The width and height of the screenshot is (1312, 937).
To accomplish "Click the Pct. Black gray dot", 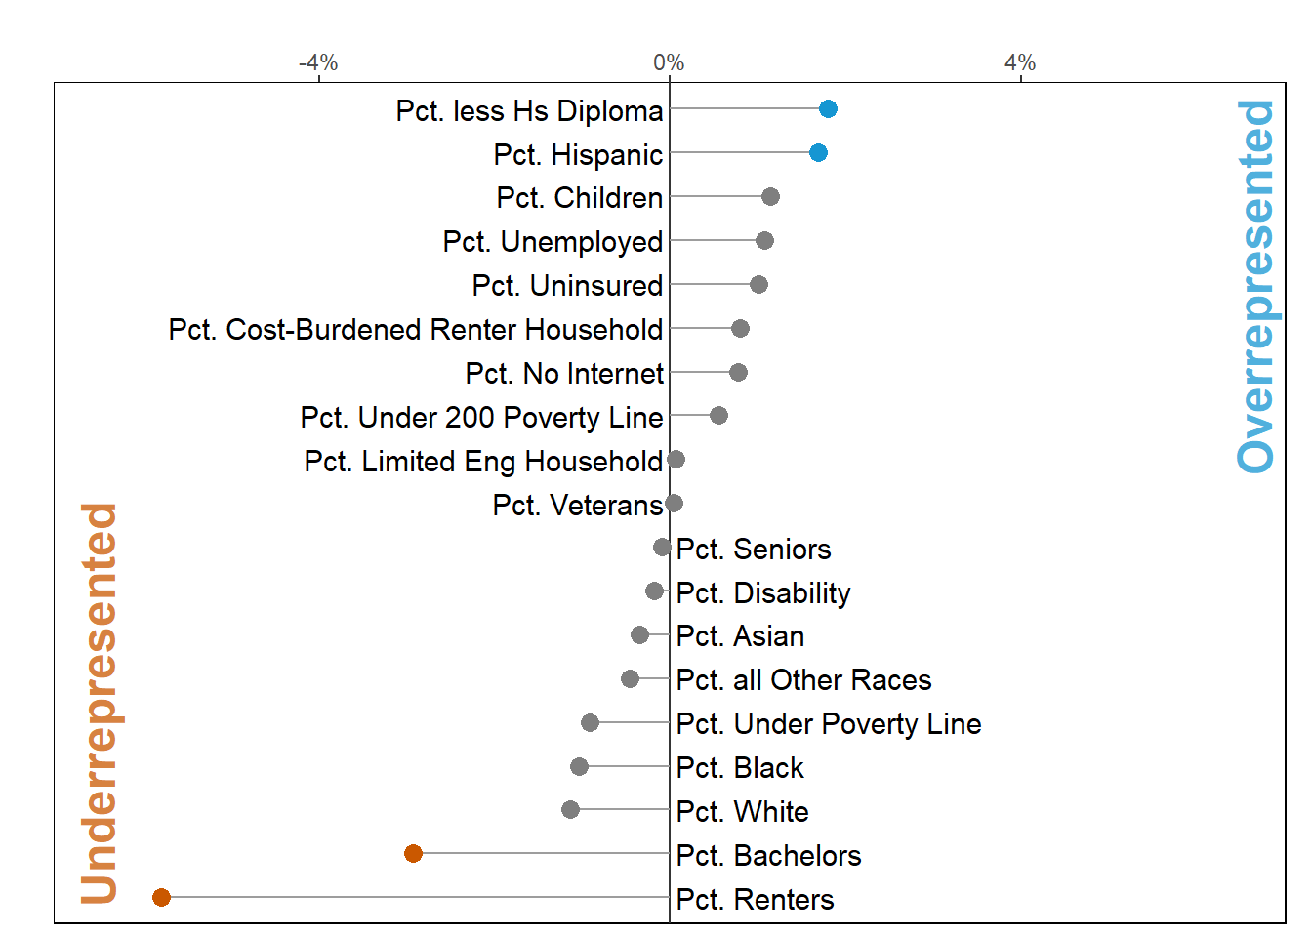I will [579, 767].
